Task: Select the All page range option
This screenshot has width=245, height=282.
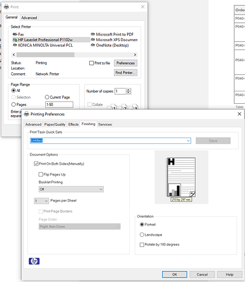Action: [x=14, y=90]
